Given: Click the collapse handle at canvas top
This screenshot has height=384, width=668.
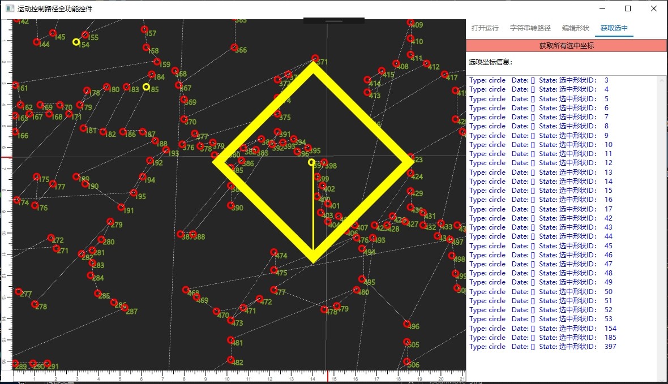Looking at the screenshot, I should pyautogui.click(x=334, y=20).
